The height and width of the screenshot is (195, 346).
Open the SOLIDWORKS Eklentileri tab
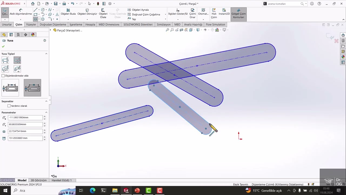coord(138,24)
